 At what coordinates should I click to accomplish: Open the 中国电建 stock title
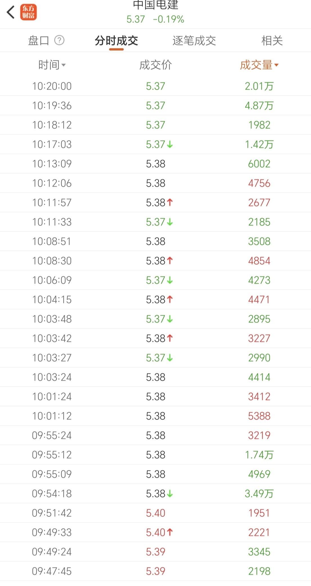pyautogui.click(x=155, y=4)
